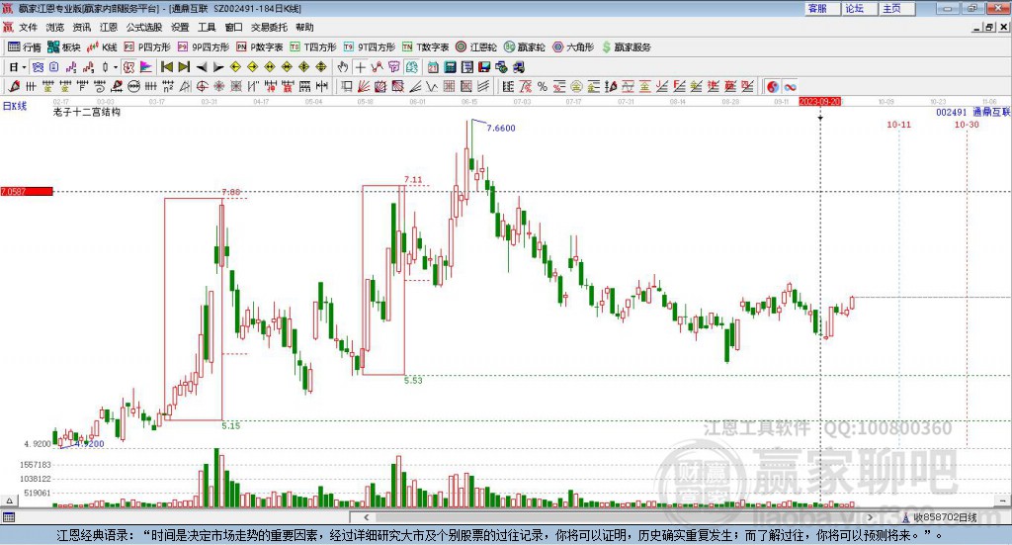Click the bottom-left table grid icon
Screen dimensions: 1012x545
[x=8, y=517]
